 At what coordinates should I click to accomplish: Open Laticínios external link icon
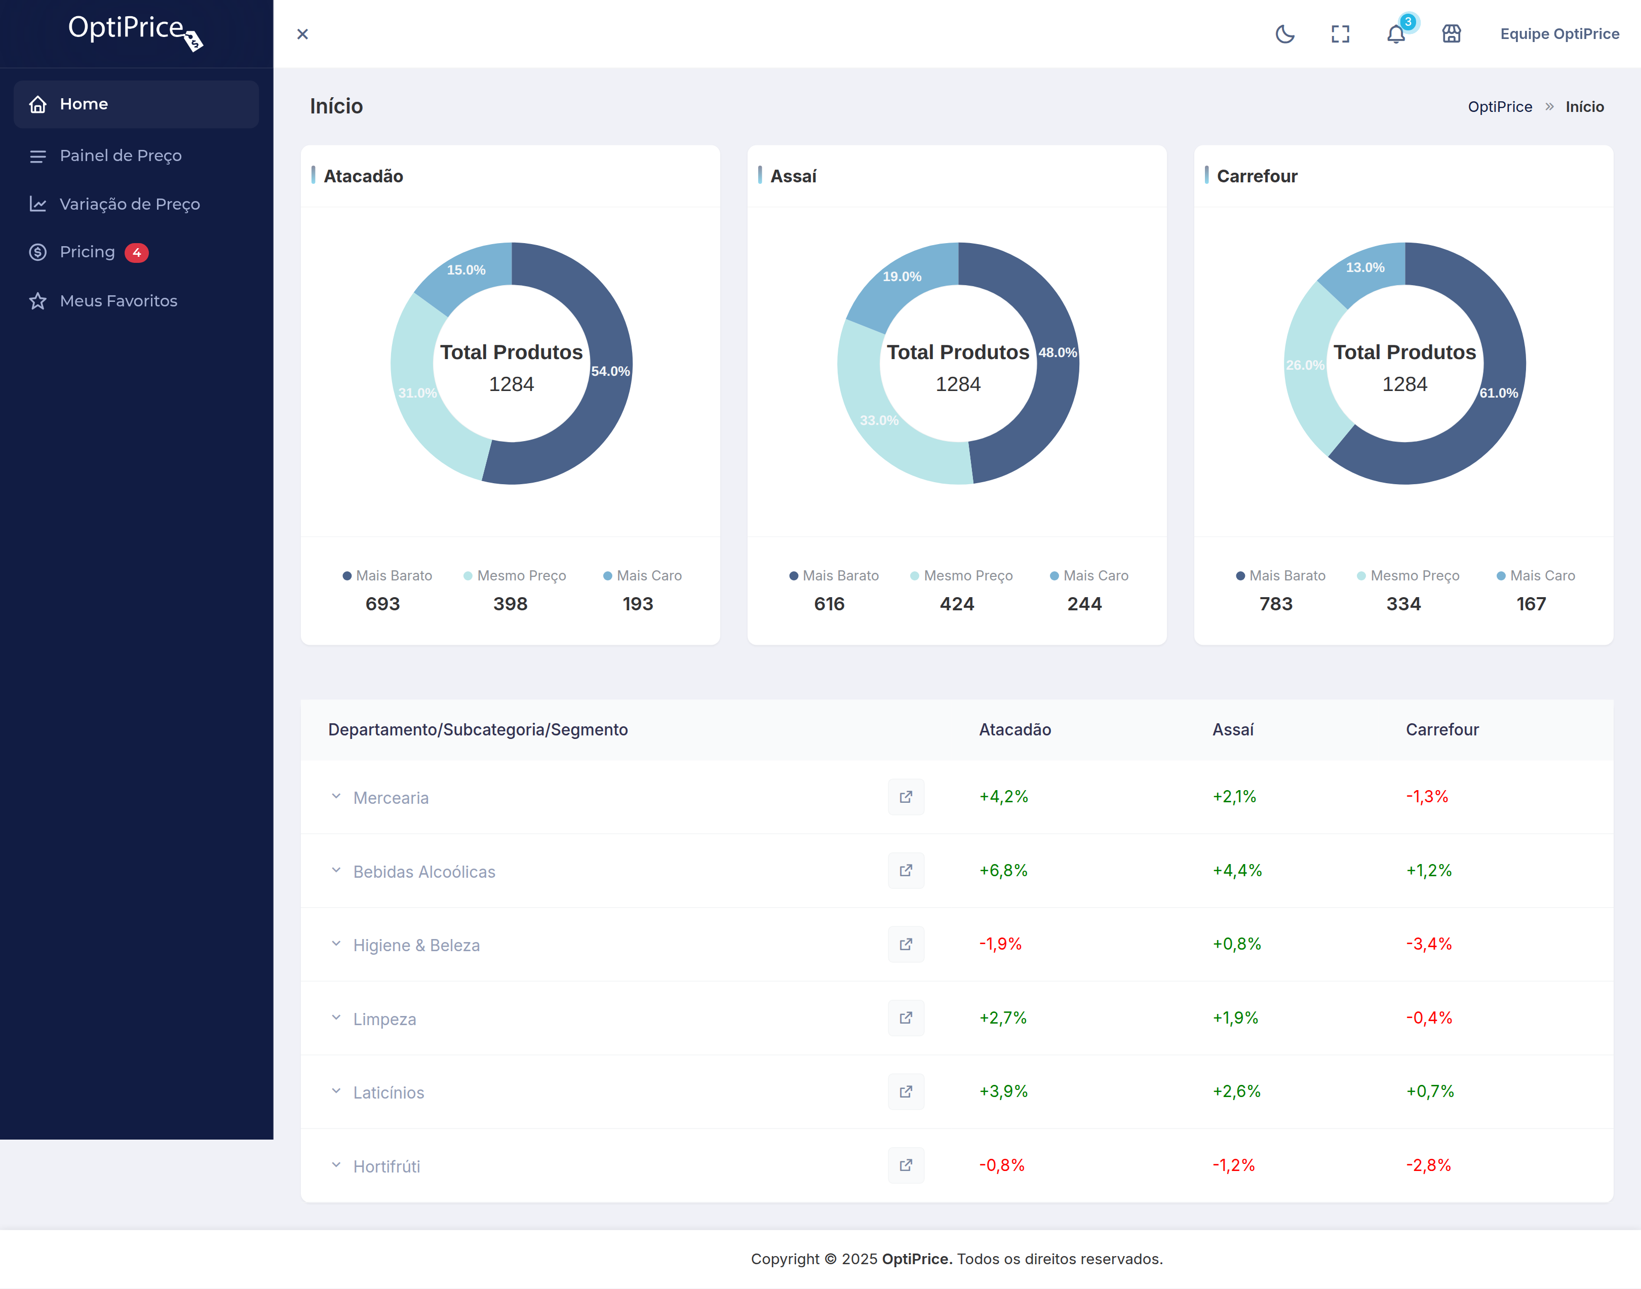906,1091
